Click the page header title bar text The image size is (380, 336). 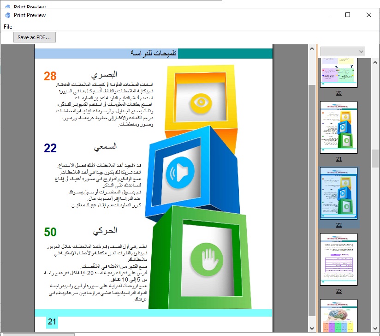154,53
